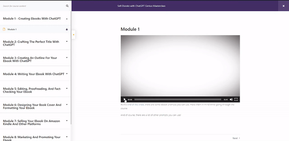Expand Module 7: Selling Your Ebook chevron

pos(67,121)
